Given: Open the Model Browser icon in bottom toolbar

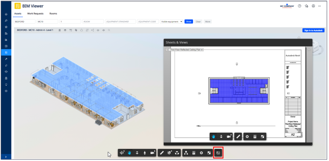Looking at the screenshot, I should point(186,152).
